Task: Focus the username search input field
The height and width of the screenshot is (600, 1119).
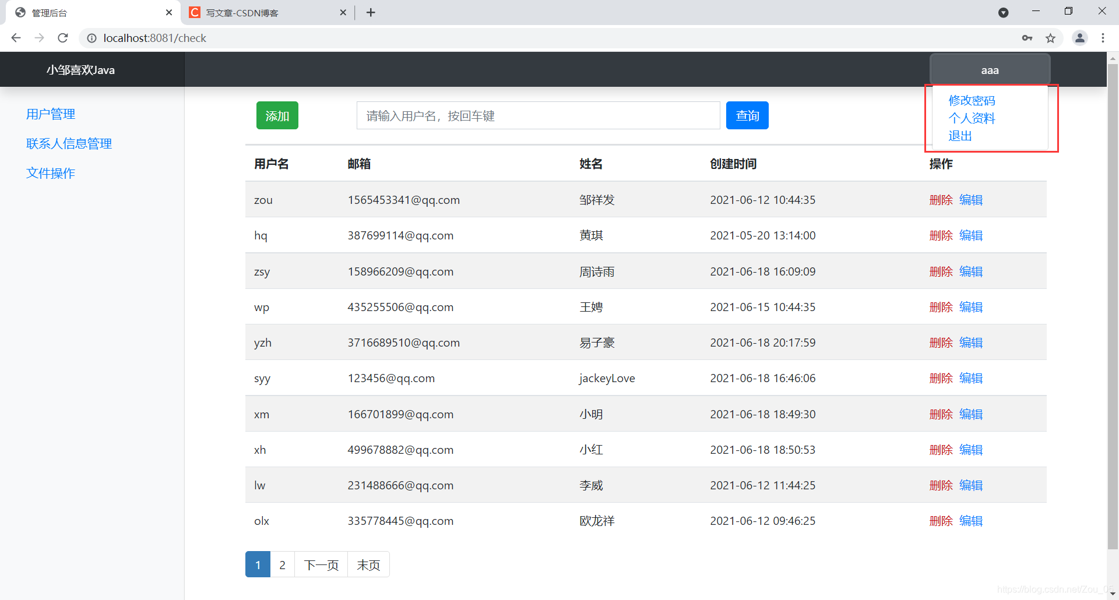Action: coord(538,115)
